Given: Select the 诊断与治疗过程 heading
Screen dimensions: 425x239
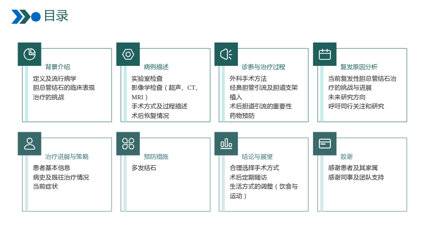Looking at the screenshot, I should tap(263, 67).
